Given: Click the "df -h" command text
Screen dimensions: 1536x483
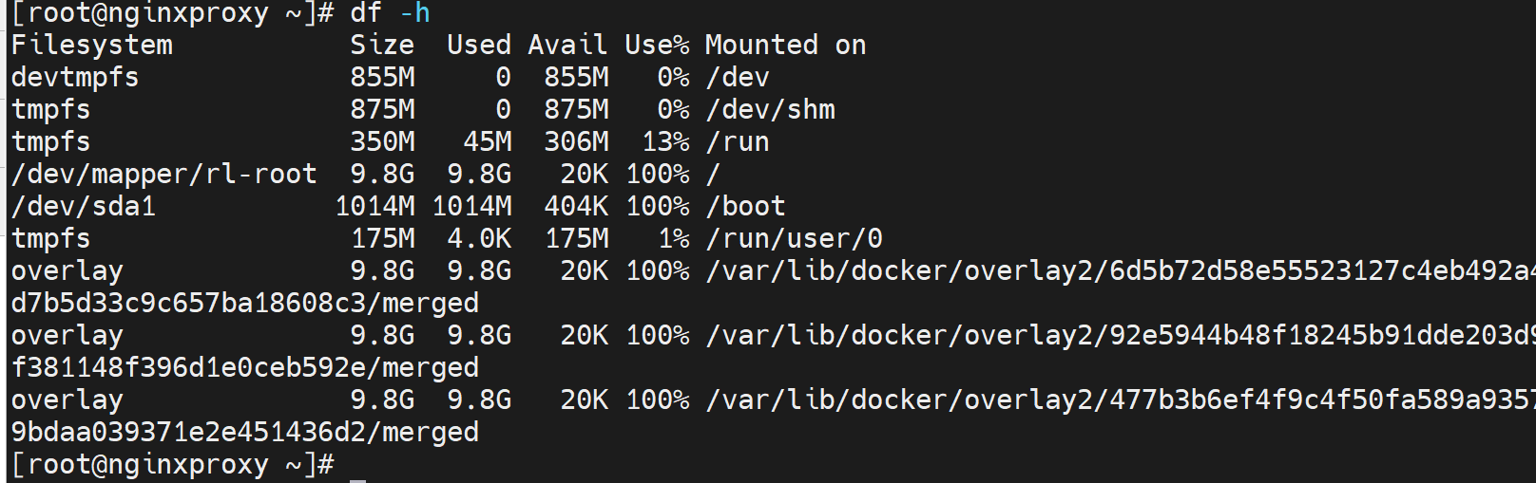Looking at the screenshot, I should [x=390, y=13].
